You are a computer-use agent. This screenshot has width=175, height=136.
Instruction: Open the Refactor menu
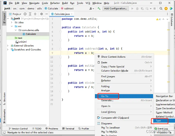55,3
